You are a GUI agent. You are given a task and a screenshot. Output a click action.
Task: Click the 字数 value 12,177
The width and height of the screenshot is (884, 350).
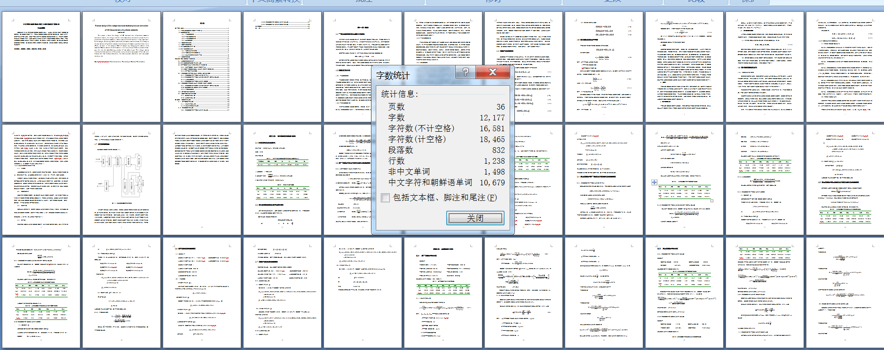coord(492,118)
